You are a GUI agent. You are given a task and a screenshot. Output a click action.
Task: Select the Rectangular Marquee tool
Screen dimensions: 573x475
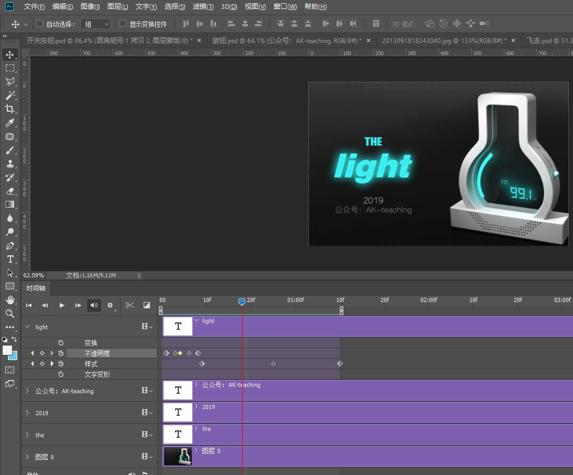(10, 68)
